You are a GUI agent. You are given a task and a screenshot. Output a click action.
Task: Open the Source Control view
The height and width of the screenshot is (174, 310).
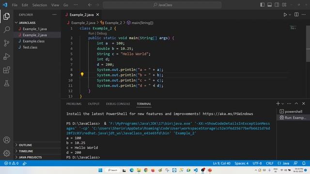coord(6,43)
